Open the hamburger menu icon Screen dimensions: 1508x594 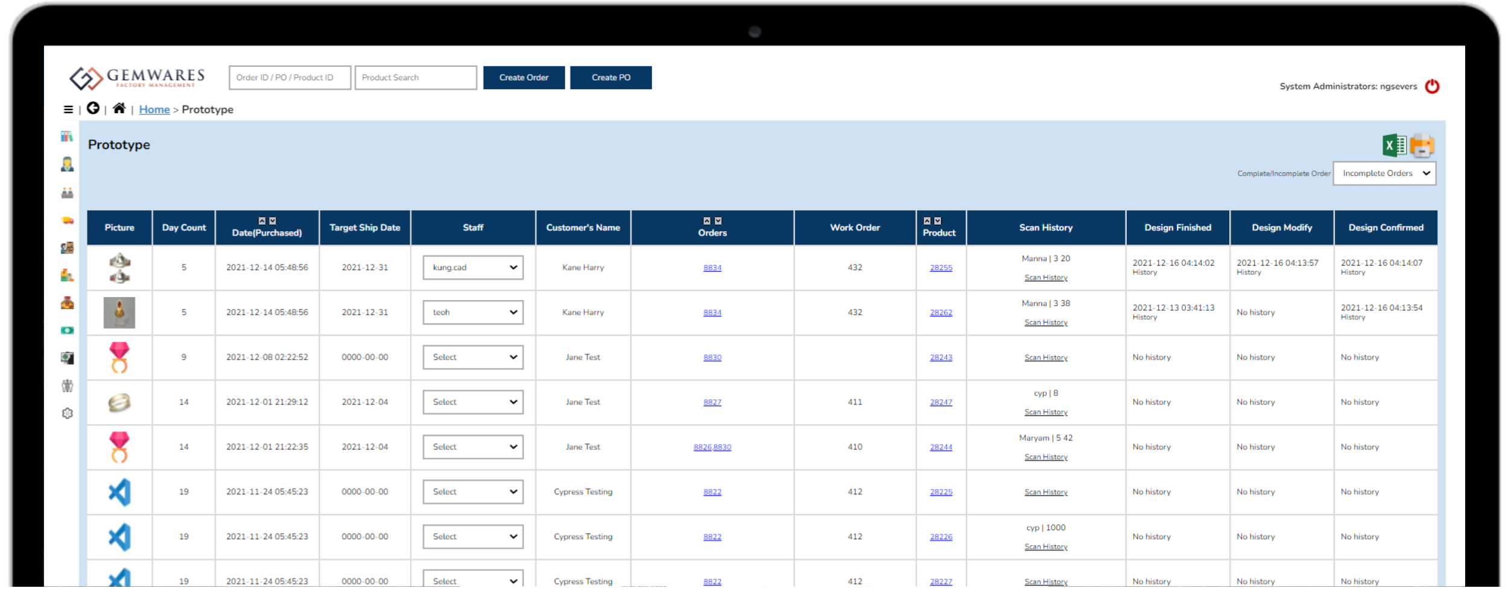[x=68, y=110]
